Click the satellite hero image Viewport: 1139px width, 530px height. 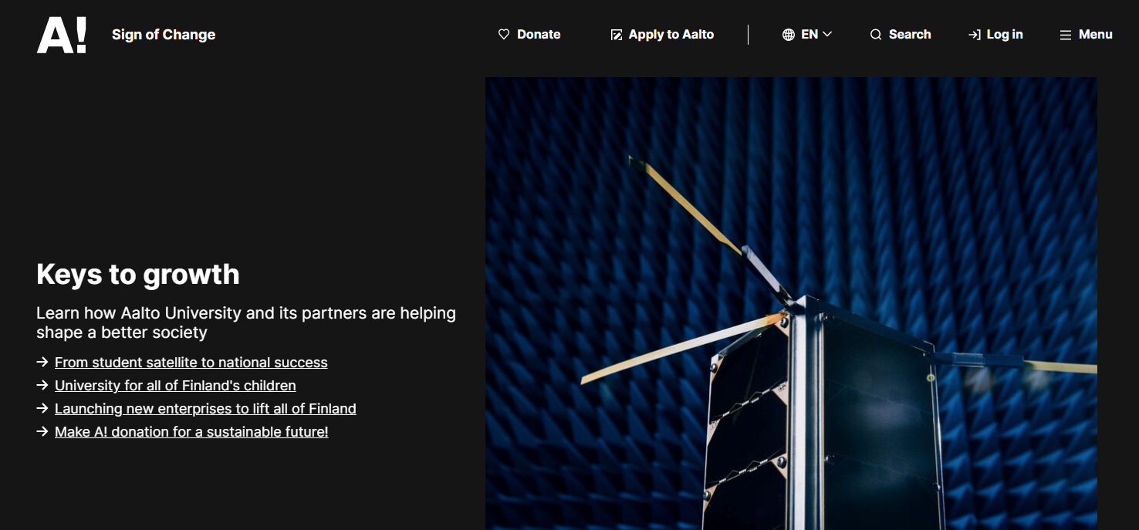pyautogui.click(x=790, y=303)
